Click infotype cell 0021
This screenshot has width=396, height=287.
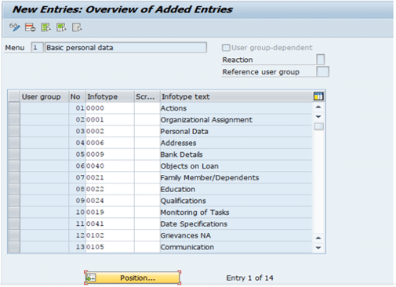click(110, 177)
